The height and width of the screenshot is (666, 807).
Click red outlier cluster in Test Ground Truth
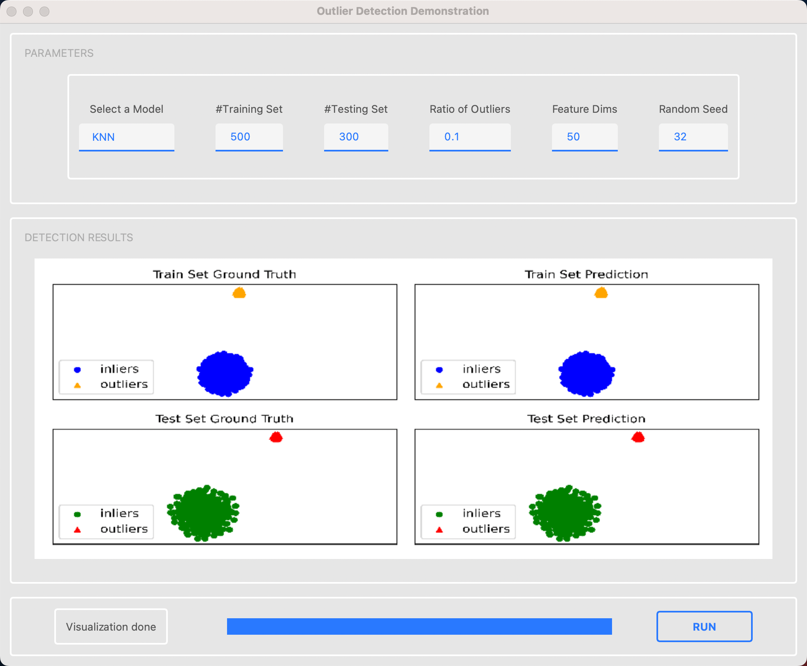point(276,437)
